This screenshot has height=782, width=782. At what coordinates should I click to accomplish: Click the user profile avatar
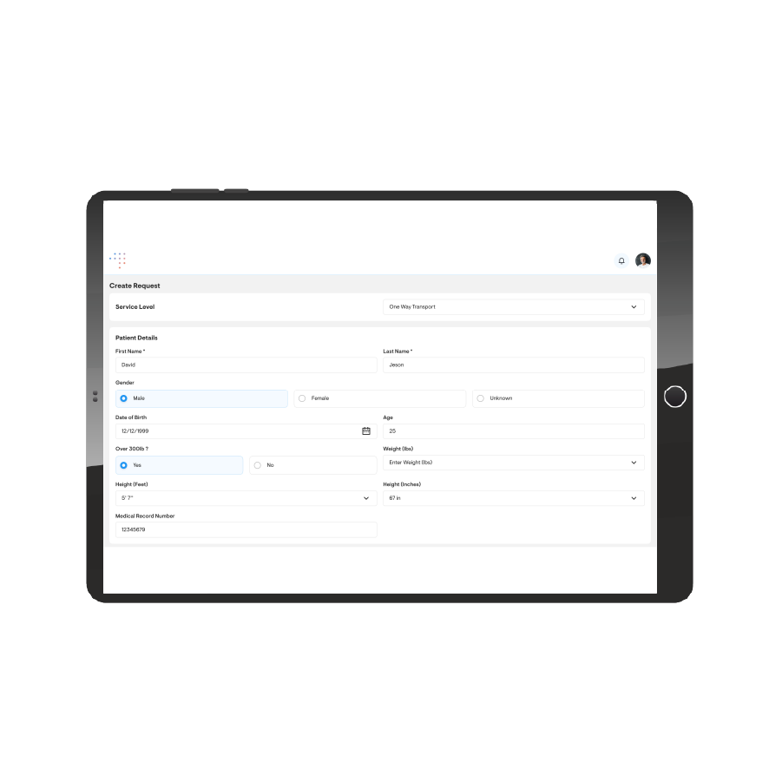642,260
